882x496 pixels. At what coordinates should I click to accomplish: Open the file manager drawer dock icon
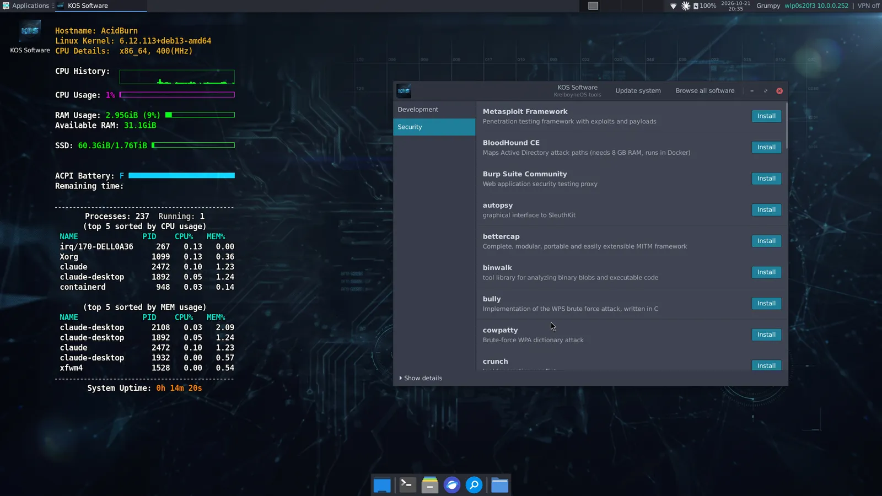pos(430,485)
